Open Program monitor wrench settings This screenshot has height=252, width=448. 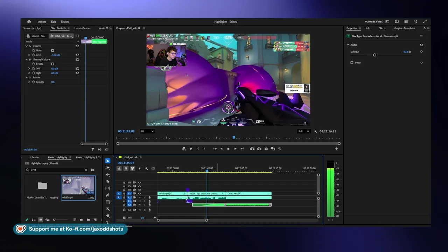click(x=315, y=131)
